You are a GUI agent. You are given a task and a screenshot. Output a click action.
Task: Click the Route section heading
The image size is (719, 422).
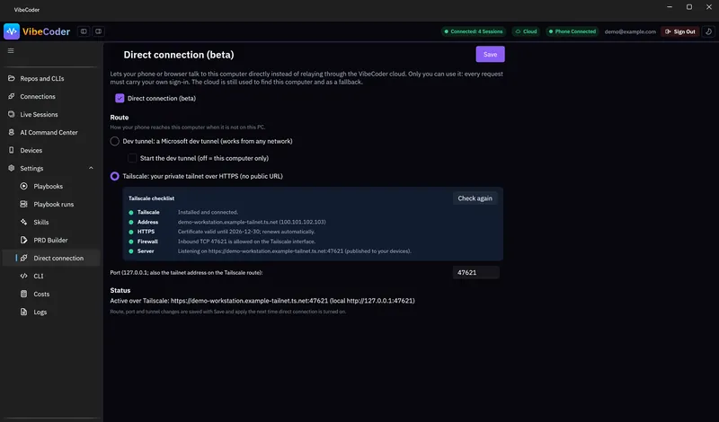pos(120,118)
